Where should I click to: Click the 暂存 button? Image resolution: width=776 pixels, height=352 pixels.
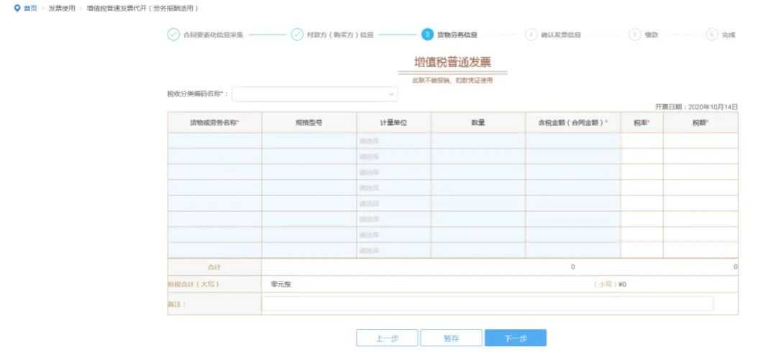(451, 338)
